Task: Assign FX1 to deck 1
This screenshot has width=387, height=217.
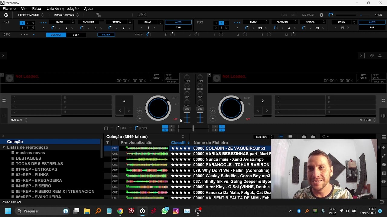Action: coord(22,23)
